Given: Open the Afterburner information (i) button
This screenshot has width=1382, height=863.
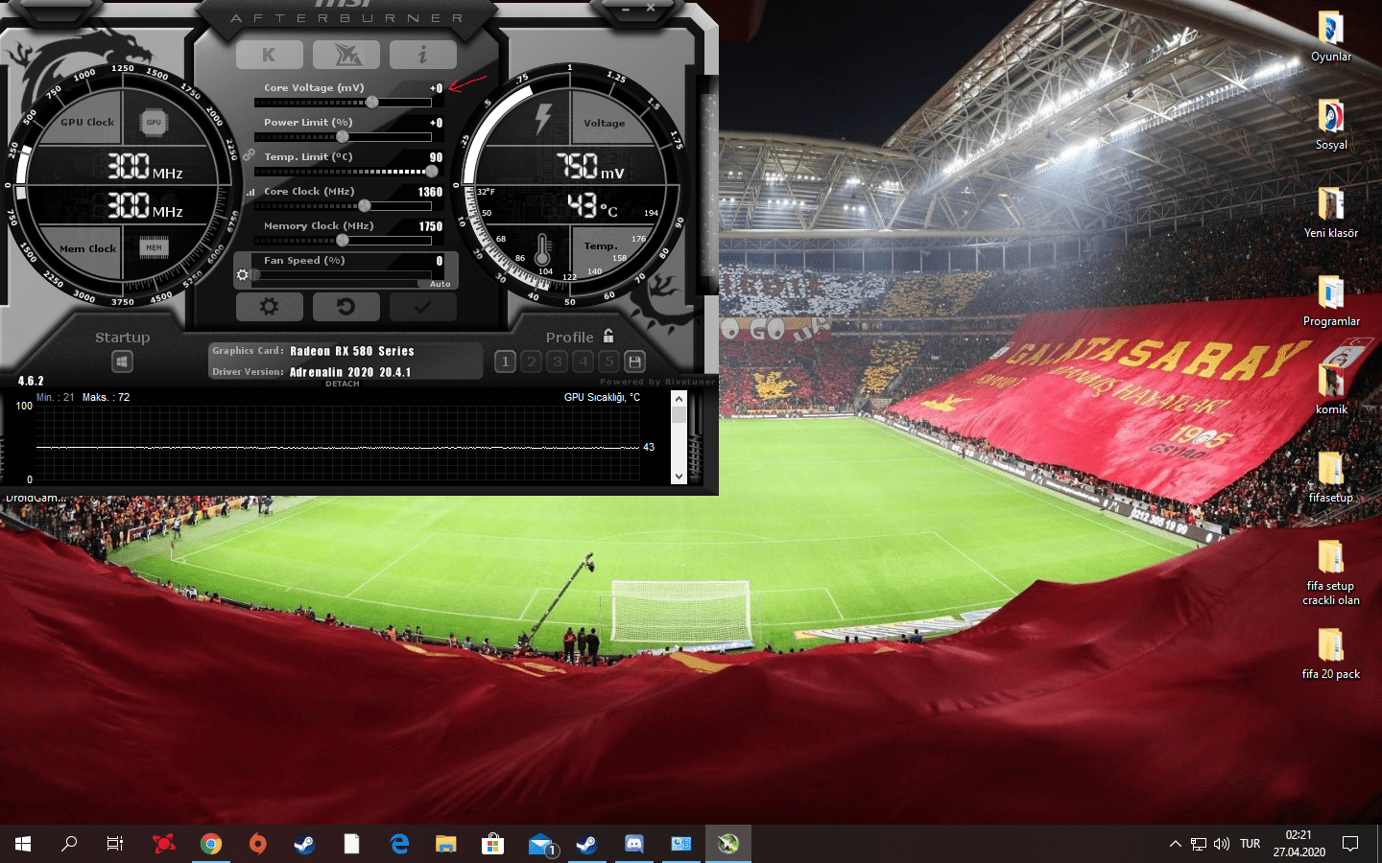Looking at the screenshot, I should pos(422,55).
